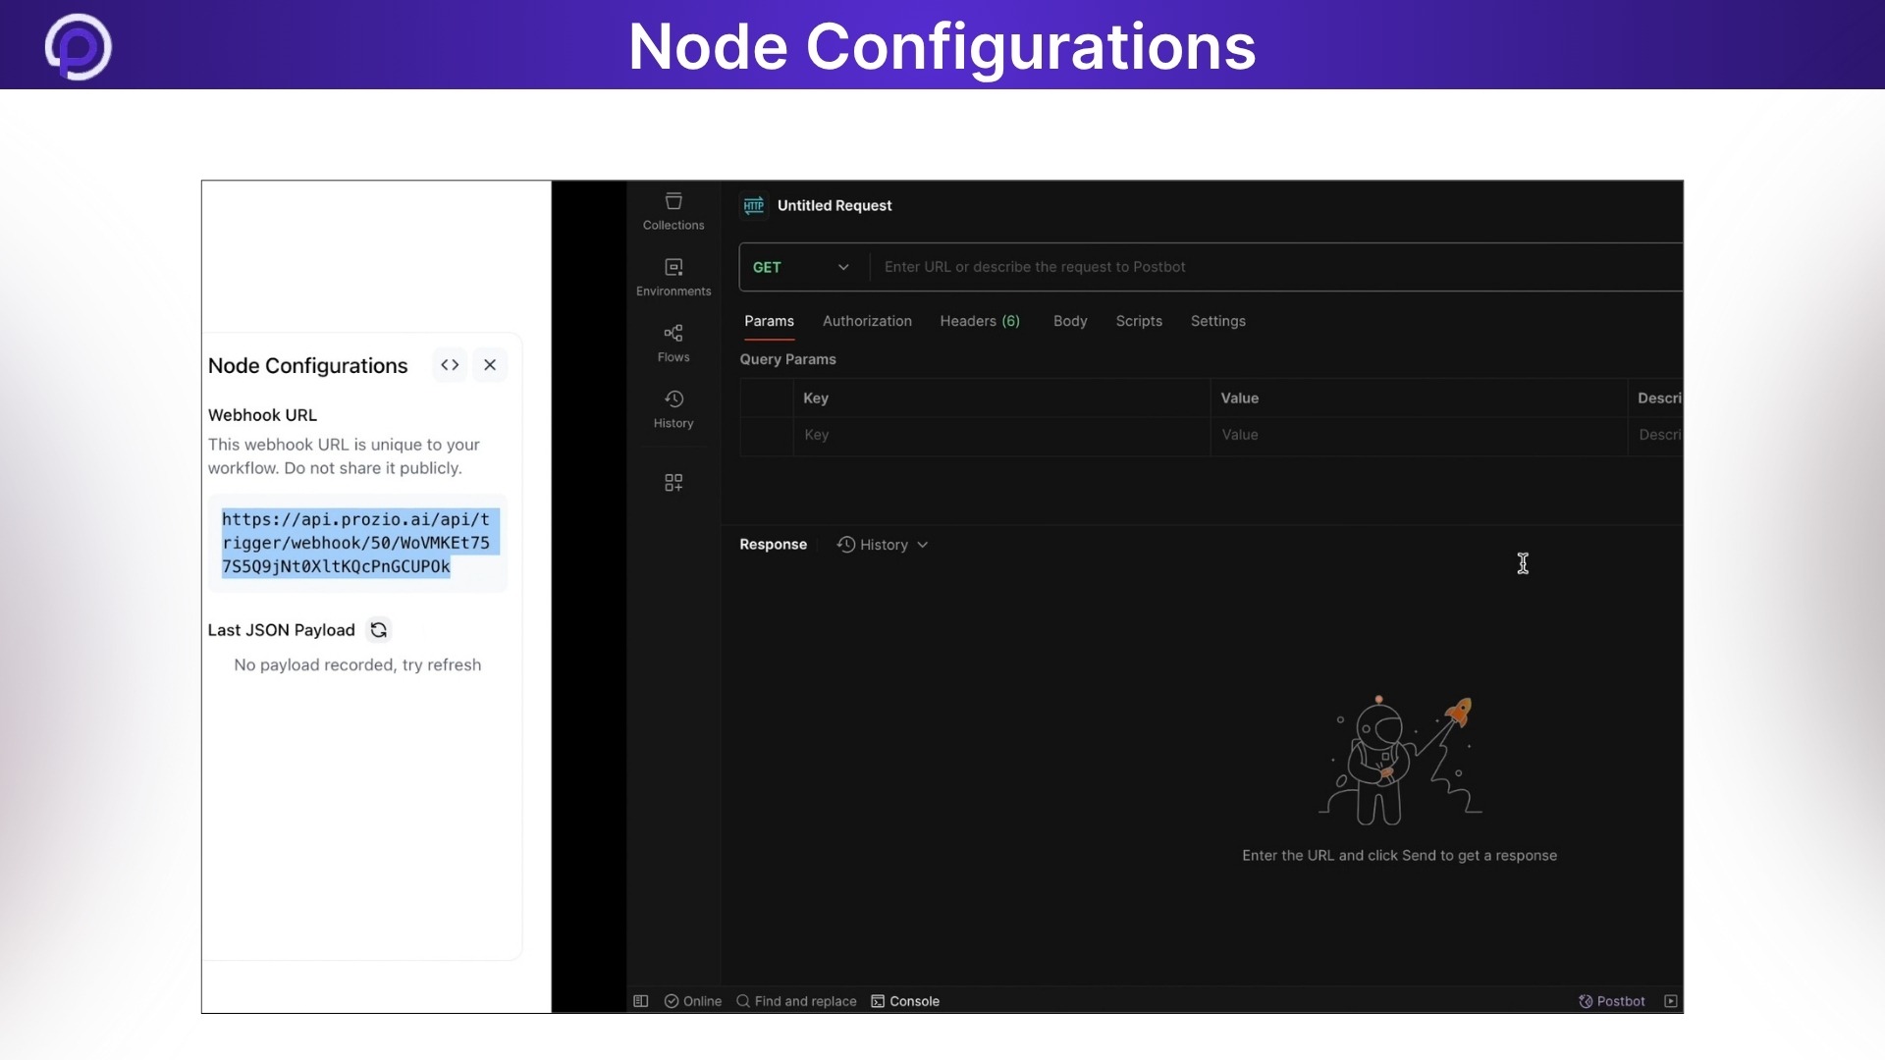
Task: Click the add-new grid icon in the sidebar
Action: coord(673,482)
